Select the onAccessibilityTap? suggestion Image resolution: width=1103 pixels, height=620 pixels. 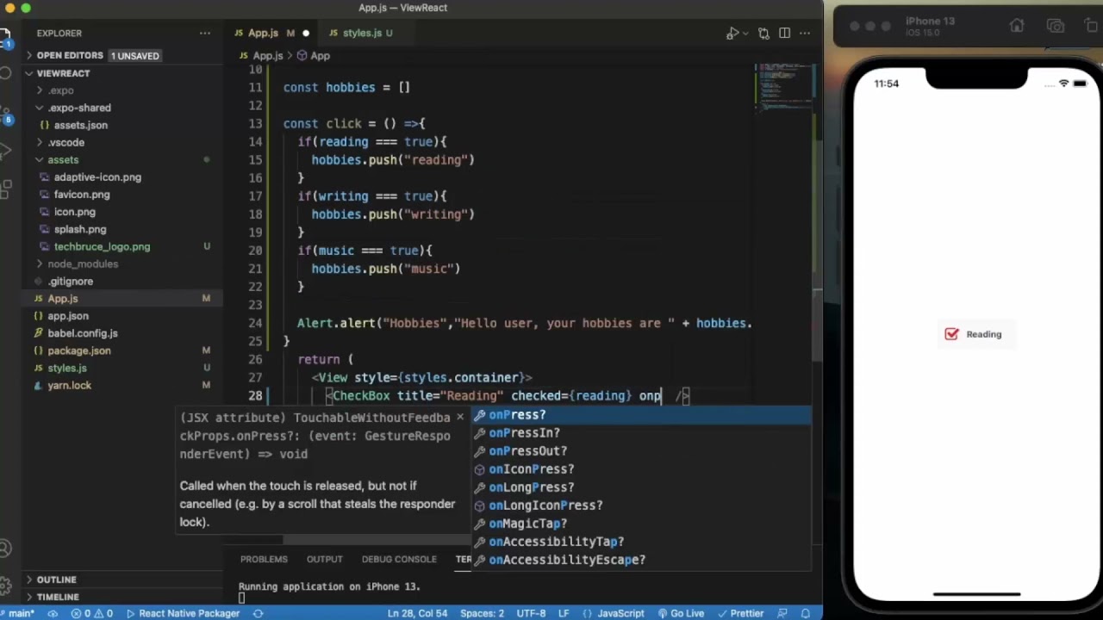coord(641,542)
